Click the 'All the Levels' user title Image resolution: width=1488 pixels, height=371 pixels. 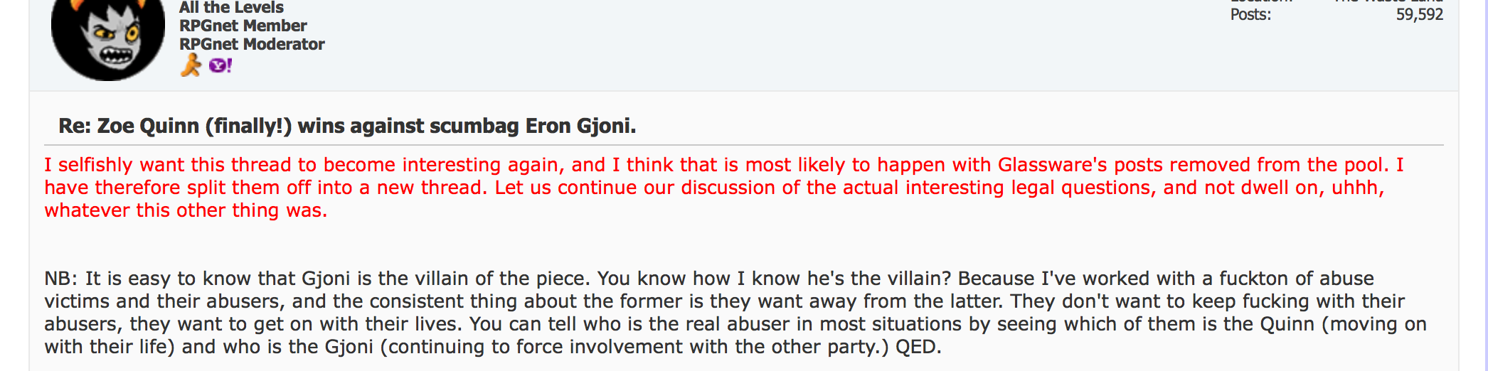pos(231,8)
